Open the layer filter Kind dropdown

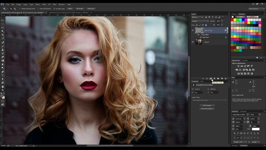pyautogui.click(x=197, y=17)
